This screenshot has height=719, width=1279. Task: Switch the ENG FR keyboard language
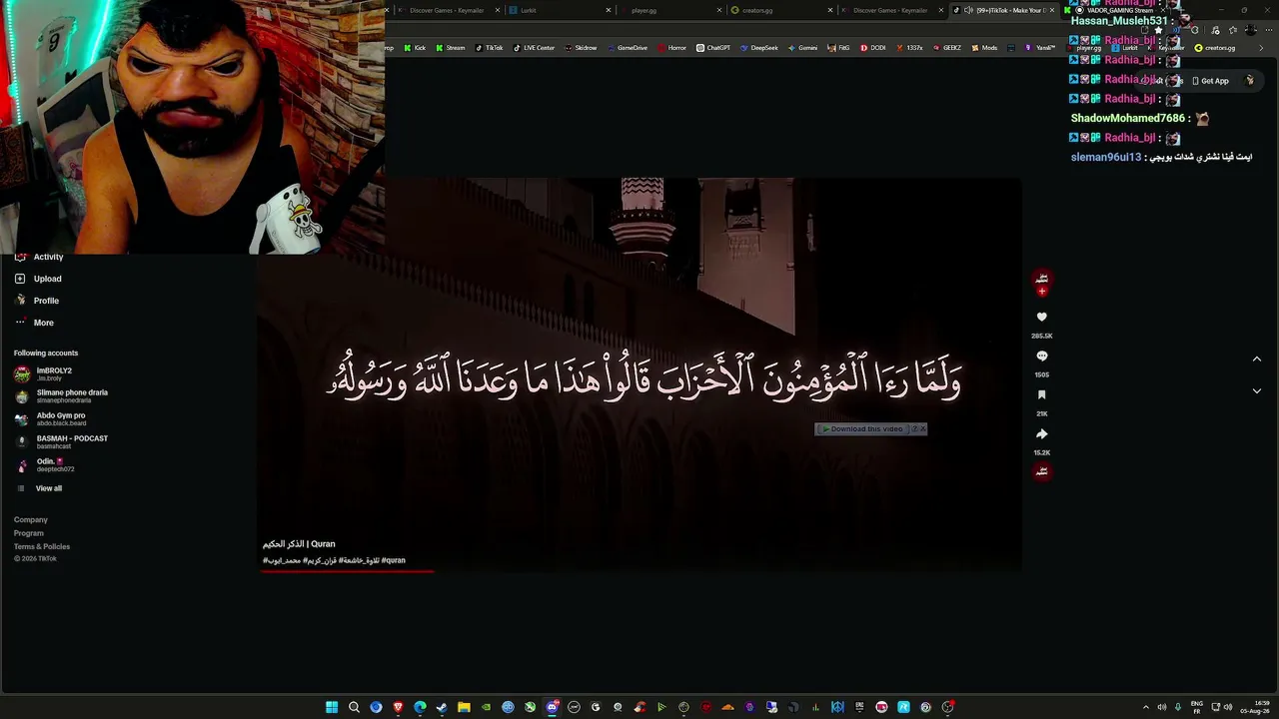tap(1196, 707)
